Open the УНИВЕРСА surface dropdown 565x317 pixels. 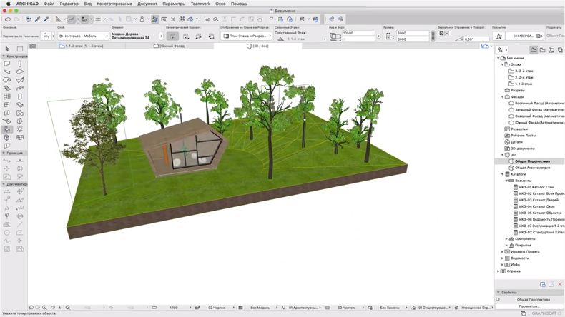coord(524,36)
